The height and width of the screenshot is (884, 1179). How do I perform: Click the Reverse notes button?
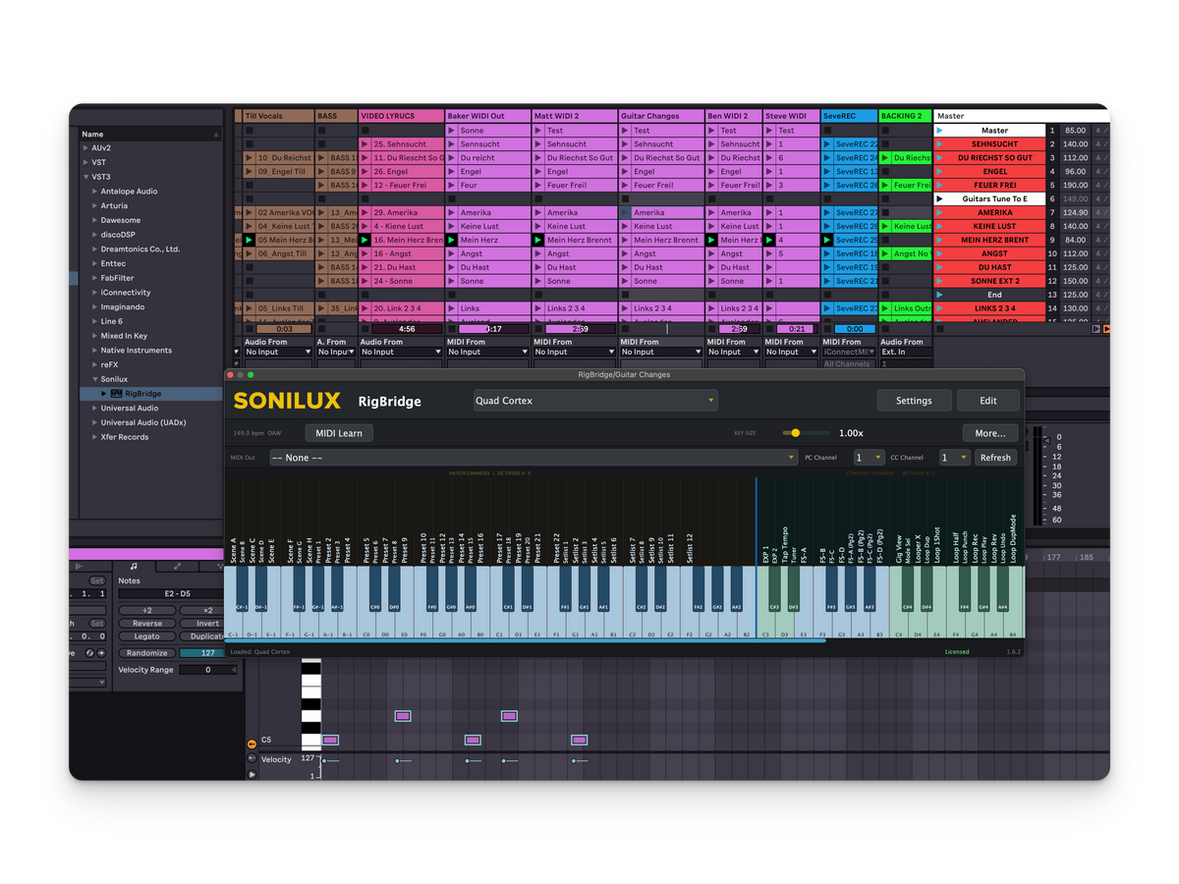(146, 624)
